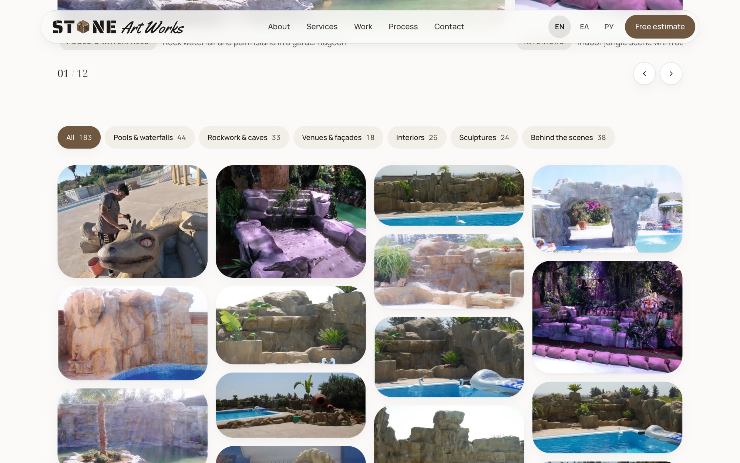Screen dimensions: 740x463
Task: Filter gallery by Rockwork & caves
Action: pos(244,137)
